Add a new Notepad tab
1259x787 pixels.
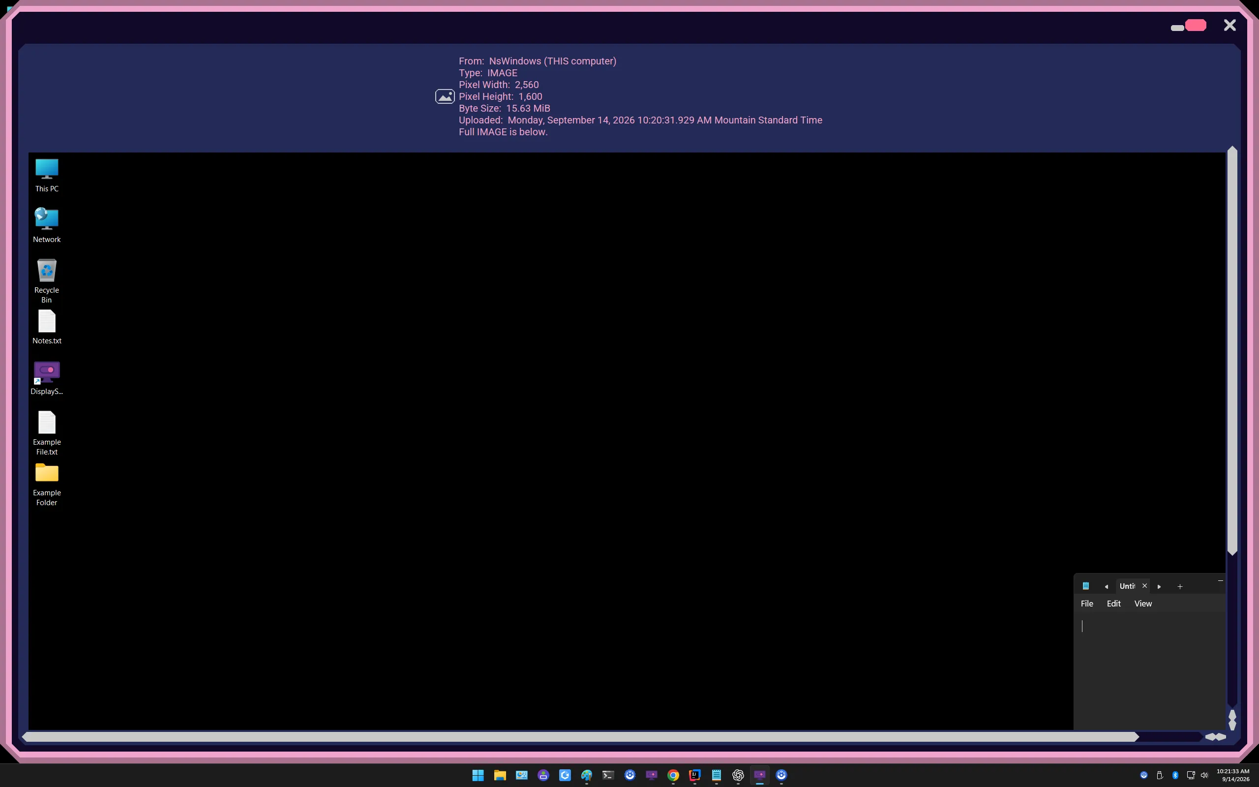pyautogui.click(x=1180, y=587)
